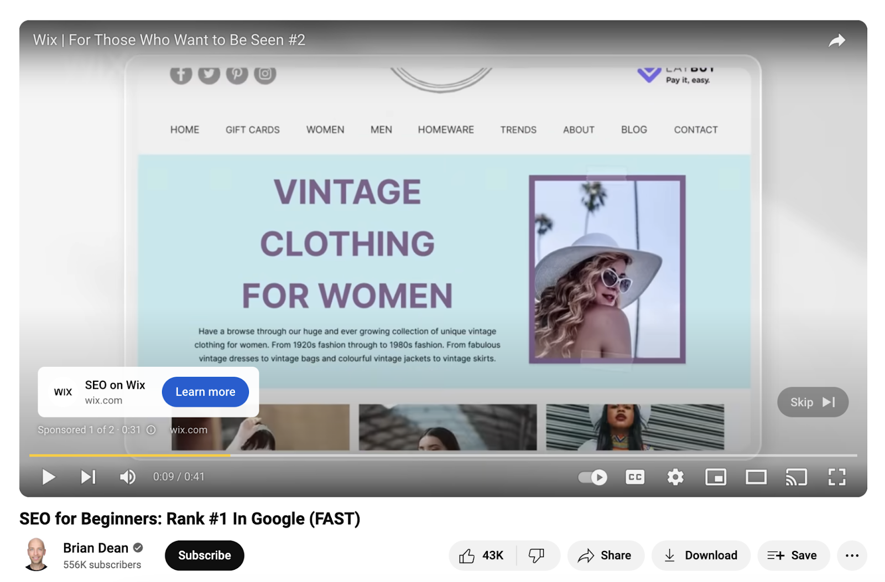Open the three-dot more actions menu
The image size is (885, 582).
pyautogui.click(x=852, y=555)
